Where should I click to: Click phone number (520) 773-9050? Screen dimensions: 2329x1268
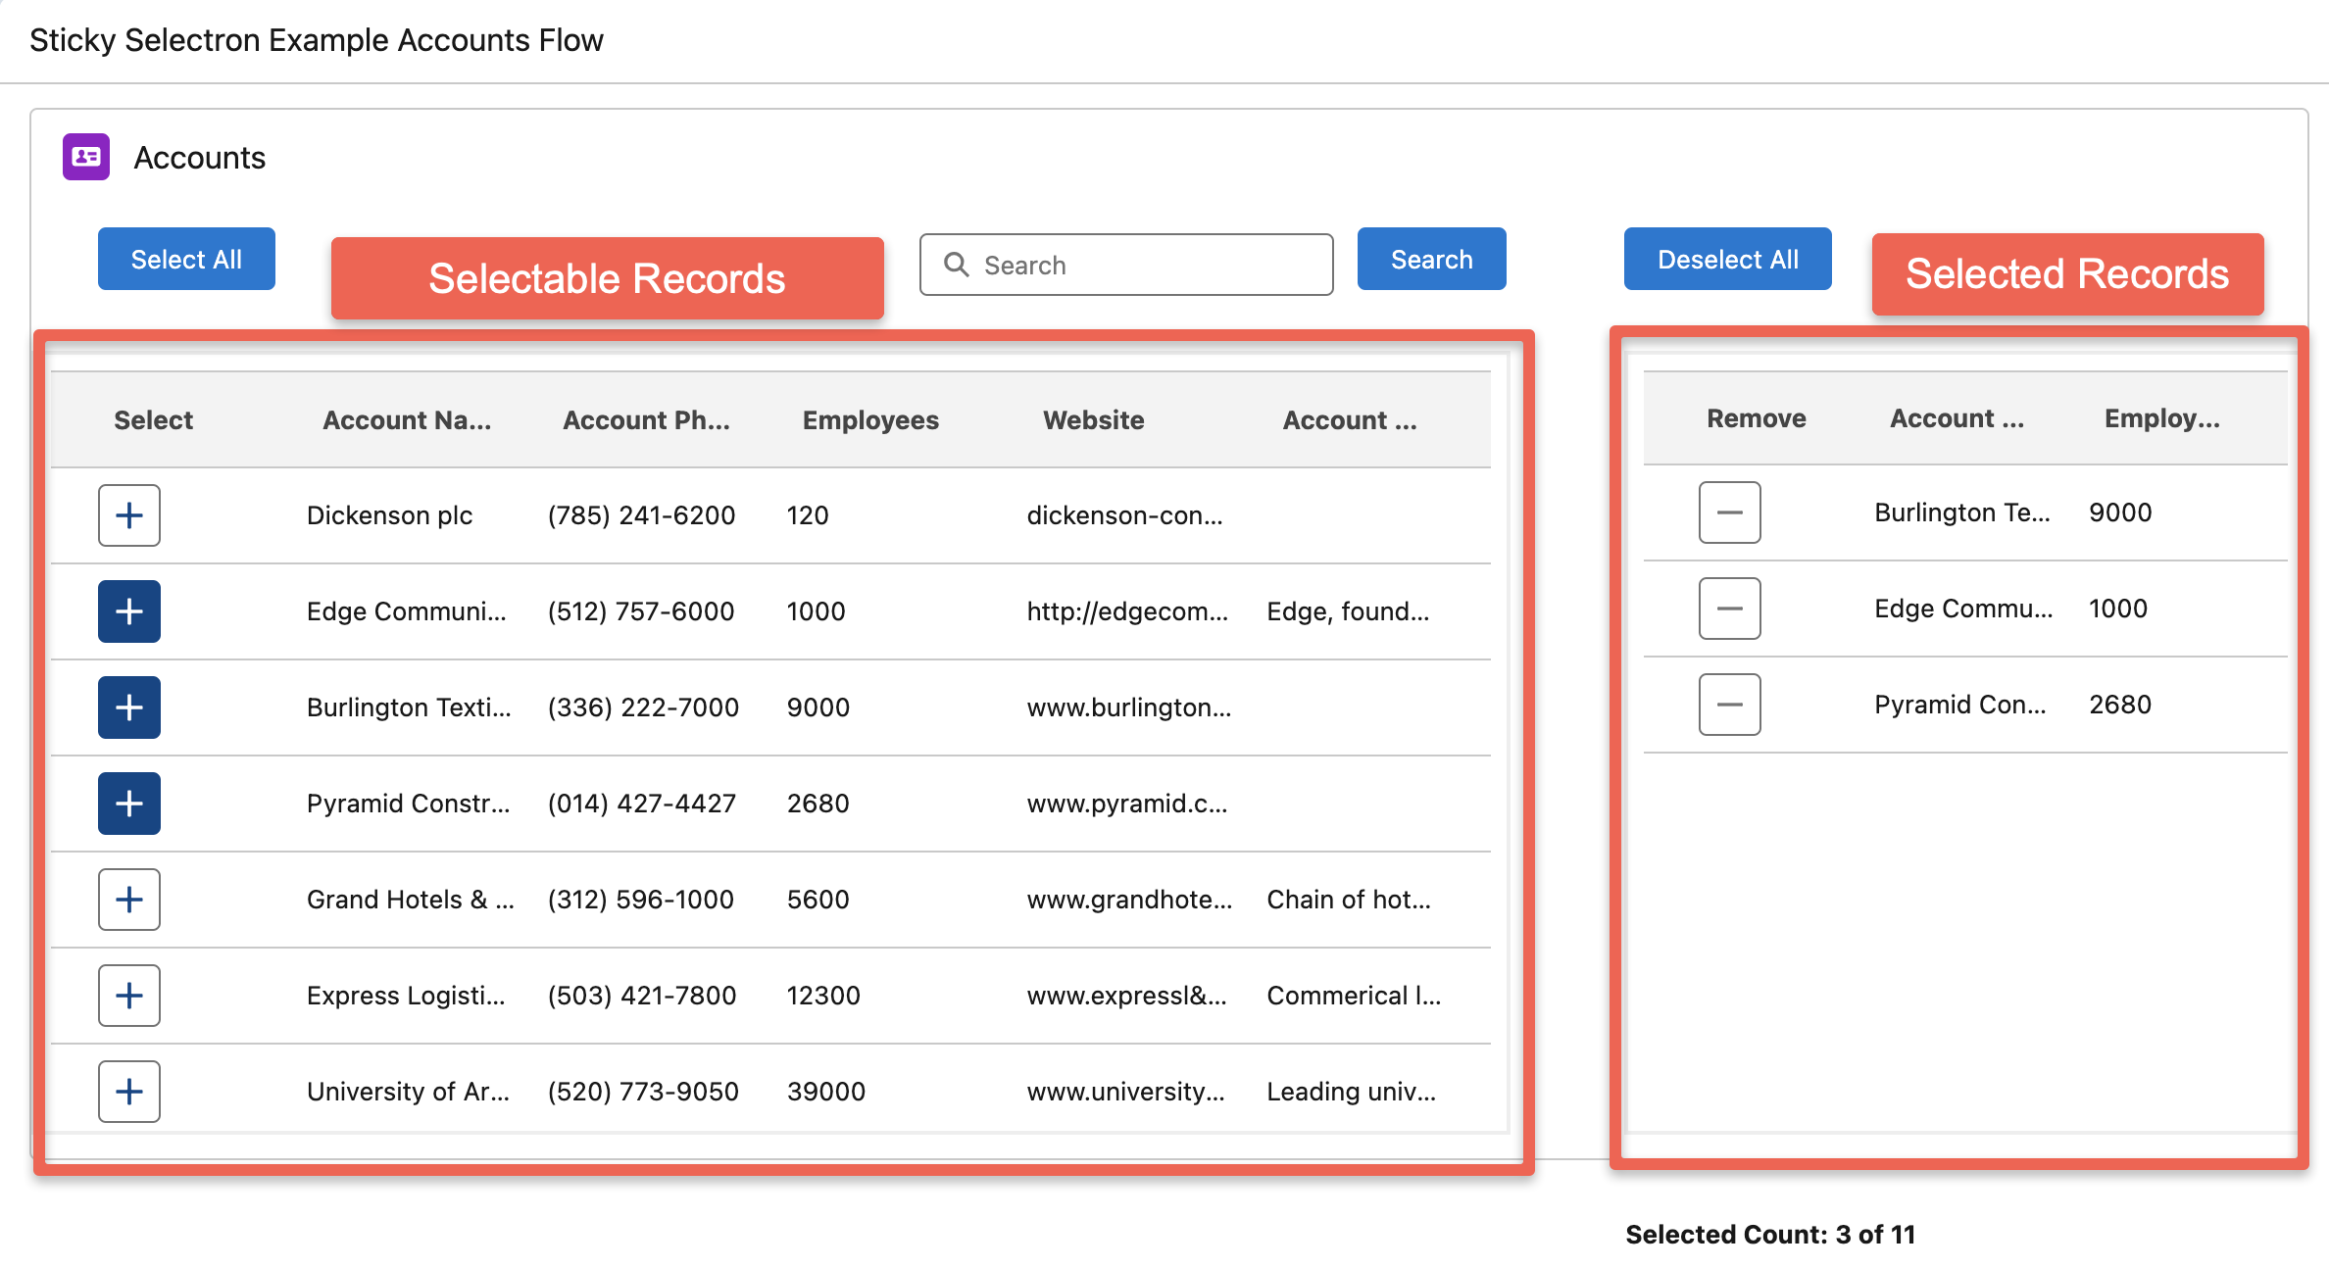[x=643, y=1092]
